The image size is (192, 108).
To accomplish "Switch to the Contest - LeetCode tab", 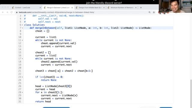I will (26, 7).
